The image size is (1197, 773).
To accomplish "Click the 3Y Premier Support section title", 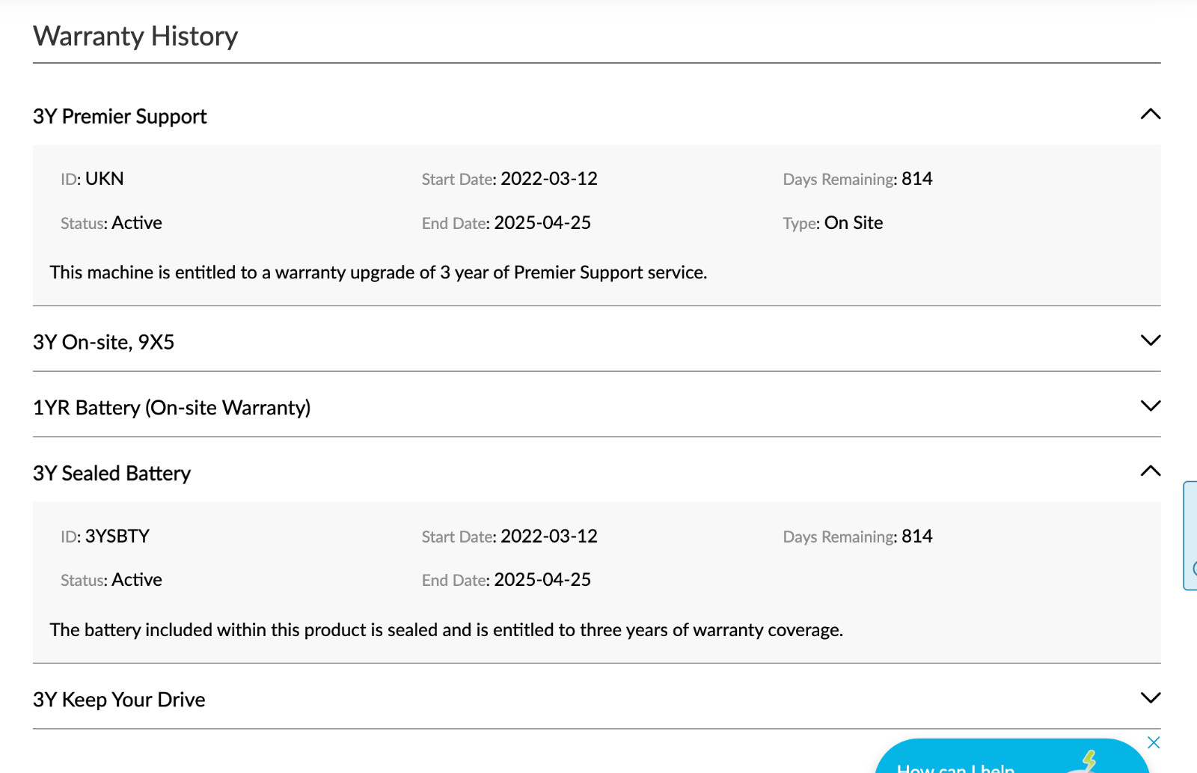I will 120,117.
